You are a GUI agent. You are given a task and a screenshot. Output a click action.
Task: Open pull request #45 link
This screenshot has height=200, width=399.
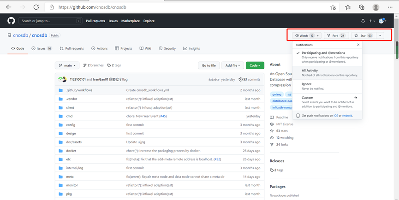163,116
